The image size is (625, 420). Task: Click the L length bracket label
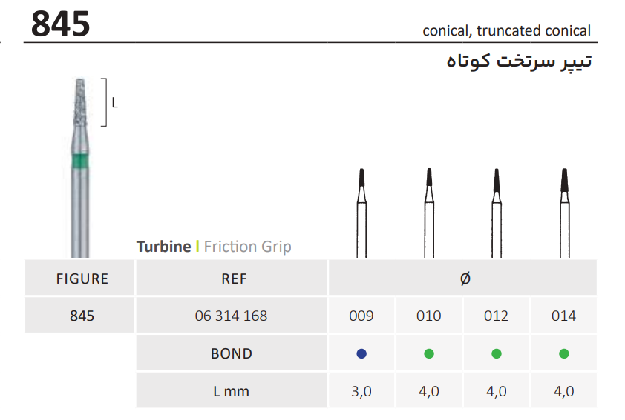tap(115, 104)
